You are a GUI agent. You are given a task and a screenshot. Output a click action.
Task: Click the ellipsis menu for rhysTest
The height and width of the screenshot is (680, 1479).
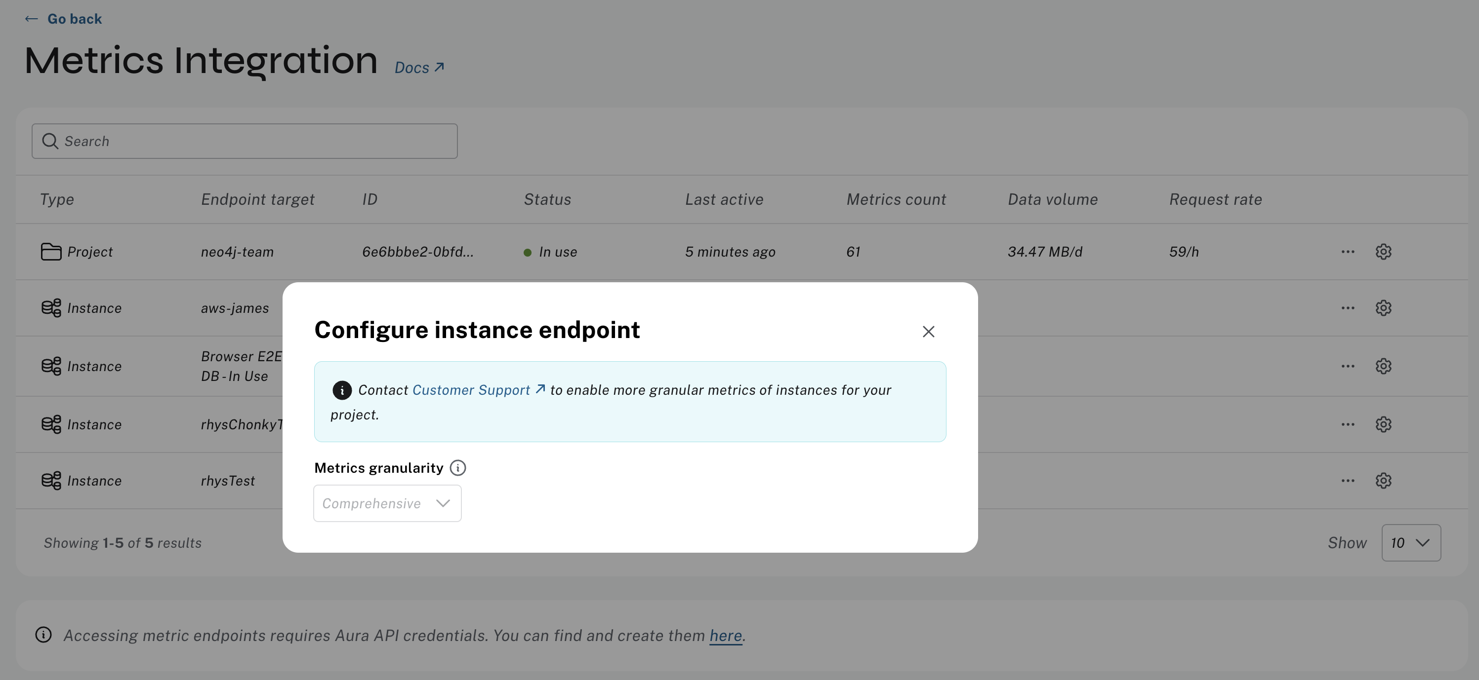(x=1348, y=480)
